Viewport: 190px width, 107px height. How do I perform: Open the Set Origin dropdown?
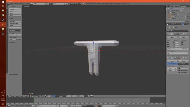pos(15,30)
